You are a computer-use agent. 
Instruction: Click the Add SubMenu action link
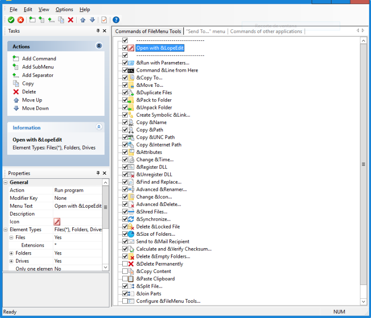pyautogui.click(x=38, y=67)
